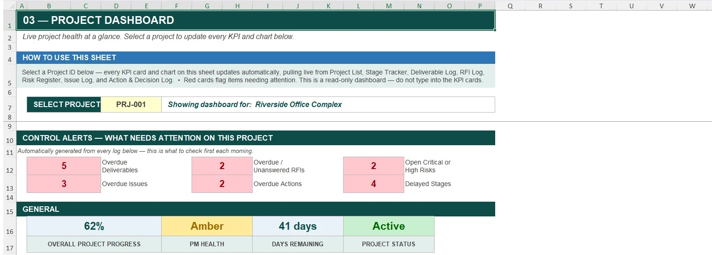The image size is (712, 255).
Task: Click the 41 days remaining card
Action: coord(298,226)
